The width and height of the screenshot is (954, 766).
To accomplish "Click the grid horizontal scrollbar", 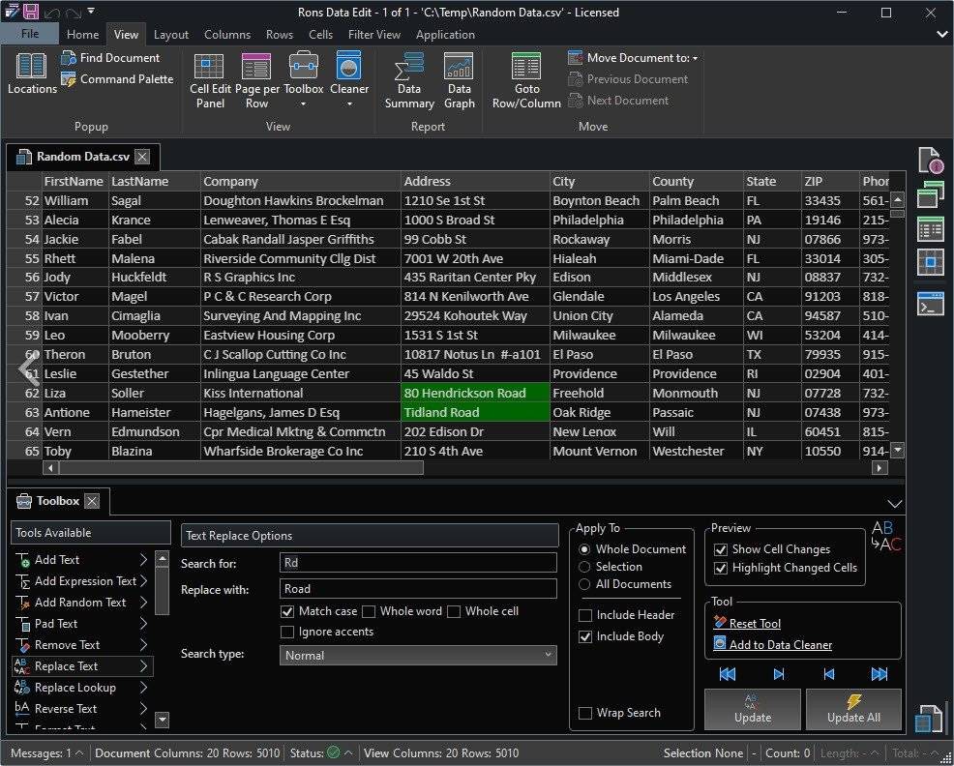I will [242, 468].
